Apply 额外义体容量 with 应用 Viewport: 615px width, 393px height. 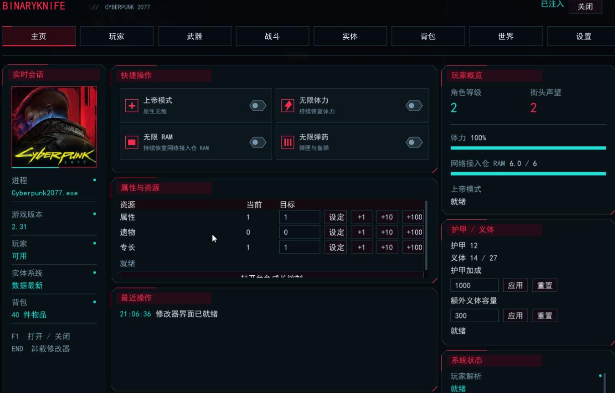coord(515,316)
